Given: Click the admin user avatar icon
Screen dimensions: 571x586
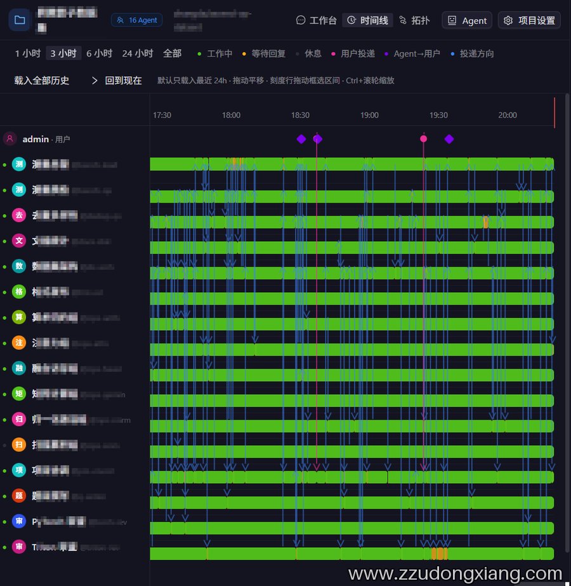Looking at the screenshot, I should tap(10, 139).
